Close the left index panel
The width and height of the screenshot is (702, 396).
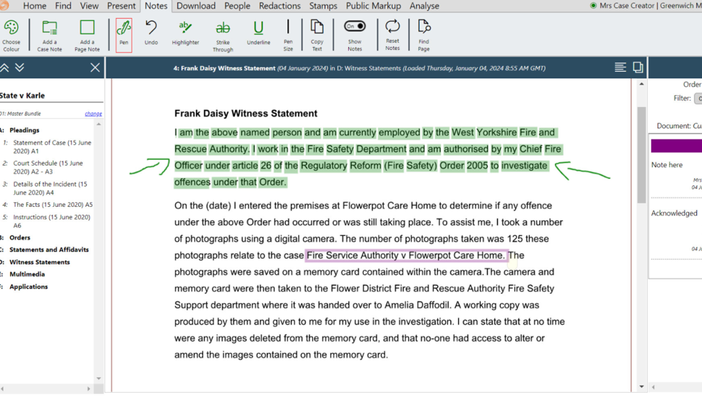(95, 67)
